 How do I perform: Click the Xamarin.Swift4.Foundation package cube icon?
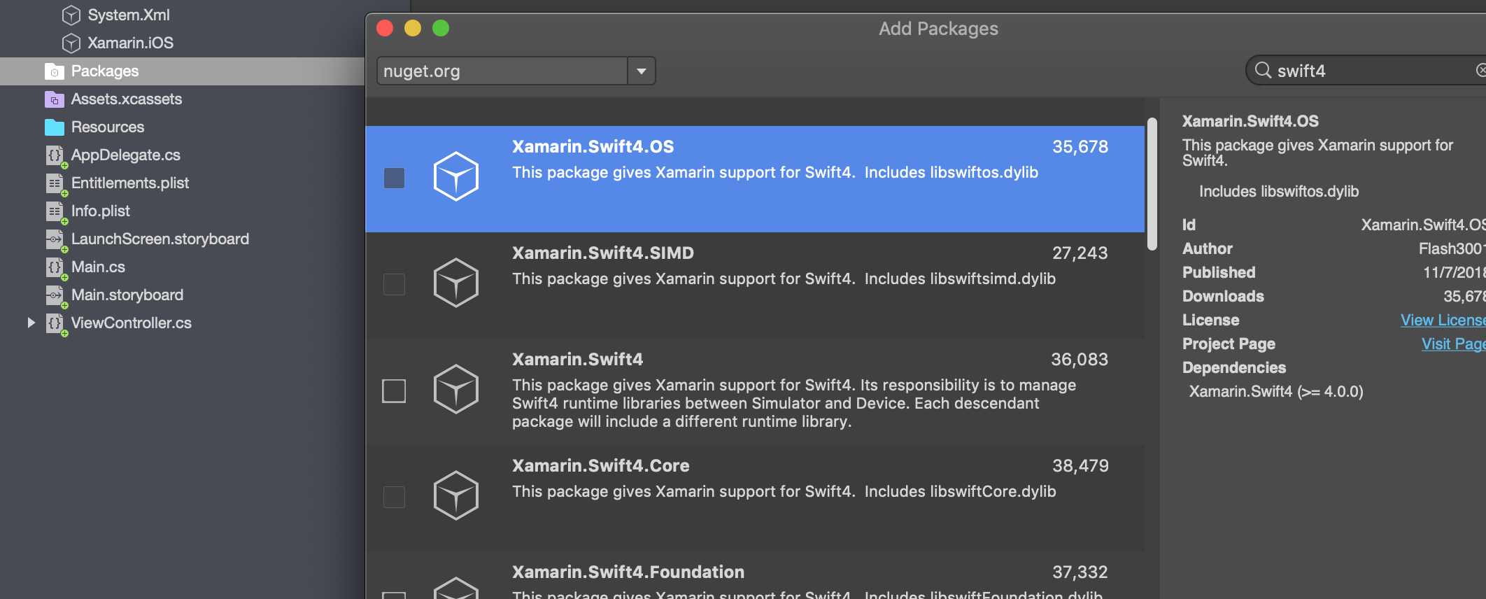(456, 588)
